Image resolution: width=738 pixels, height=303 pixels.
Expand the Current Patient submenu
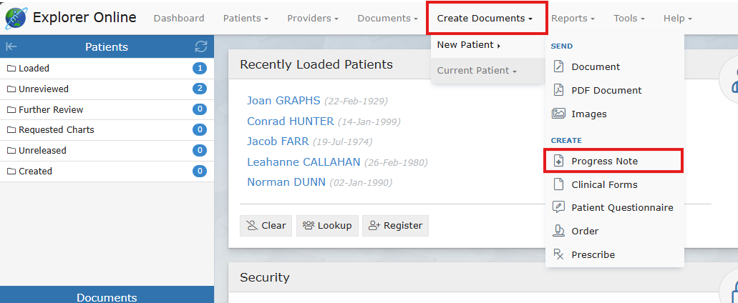(476, 70)
